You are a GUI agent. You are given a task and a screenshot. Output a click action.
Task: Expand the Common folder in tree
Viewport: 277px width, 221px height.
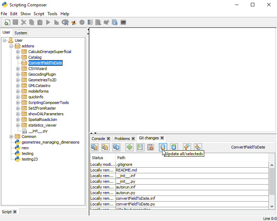coord(11,136)
